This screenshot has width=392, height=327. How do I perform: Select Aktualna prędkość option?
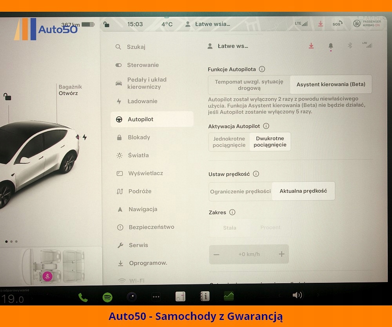click(303, 191)
